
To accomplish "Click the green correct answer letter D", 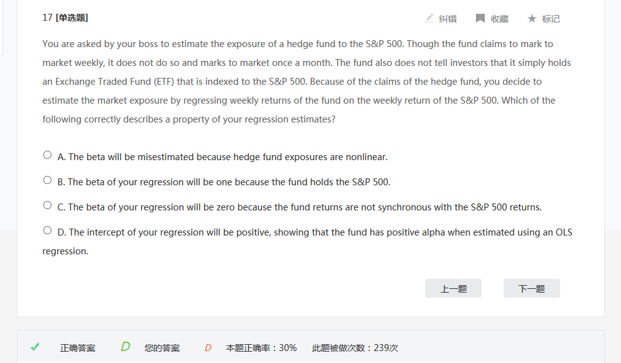I will pyautogui.click(x=125, y=347).
